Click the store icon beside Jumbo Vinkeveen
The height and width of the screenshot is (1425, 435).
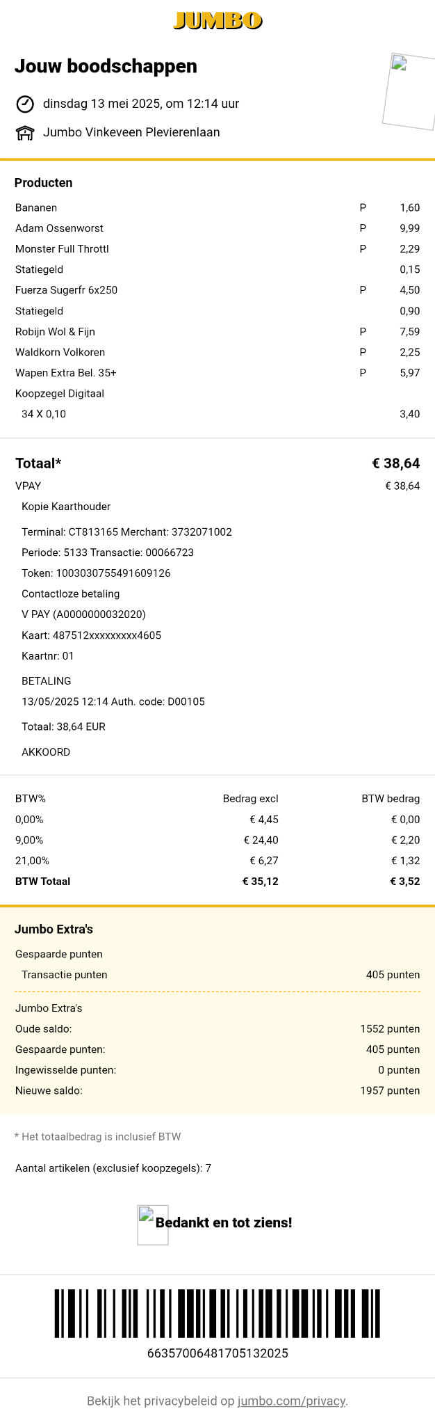pyautogui.click(x=25, y=133)
